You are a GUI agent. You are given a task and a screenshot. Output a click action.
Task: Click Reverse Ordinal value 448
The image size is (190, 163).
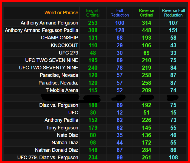point(146,30)
